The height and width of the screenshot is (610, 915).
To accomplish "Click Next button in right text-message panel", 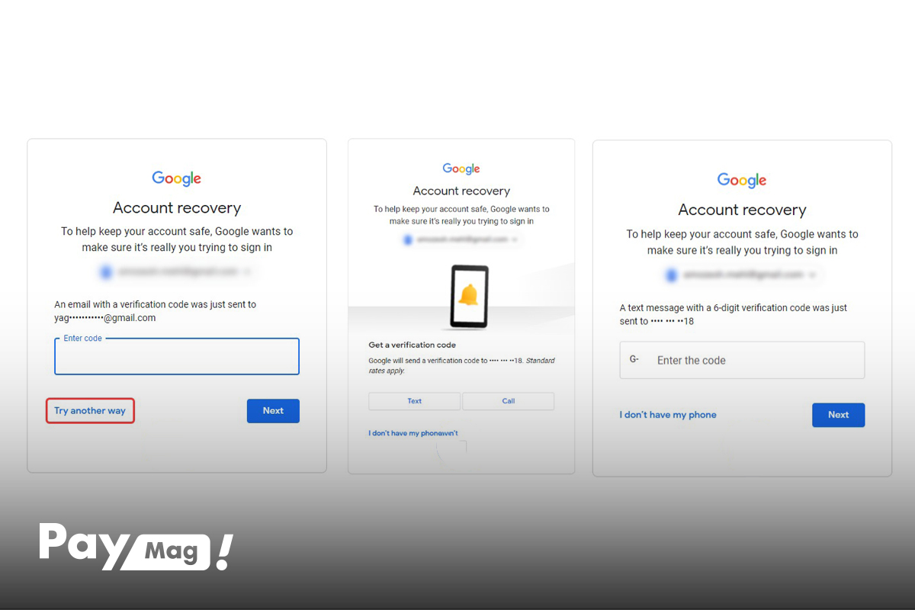I will click(838, 415).
